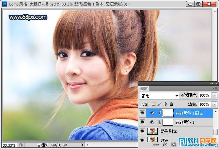Collapse the layers panel with double-arrow icon

coord(211,83)
